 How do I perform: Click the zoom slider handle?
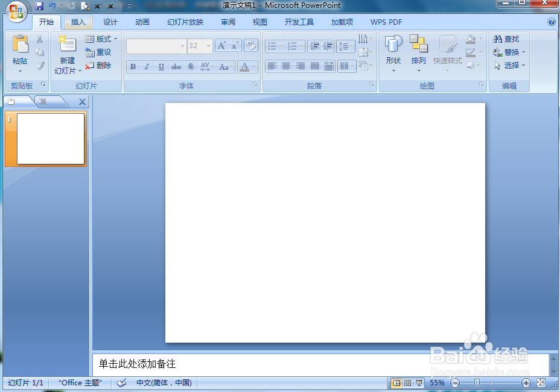click(x=477, y=383)
